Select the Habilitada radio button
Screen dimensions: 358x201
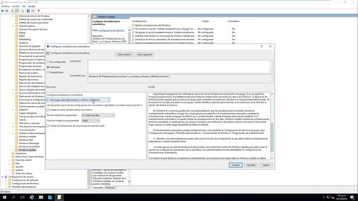[48, 67]
